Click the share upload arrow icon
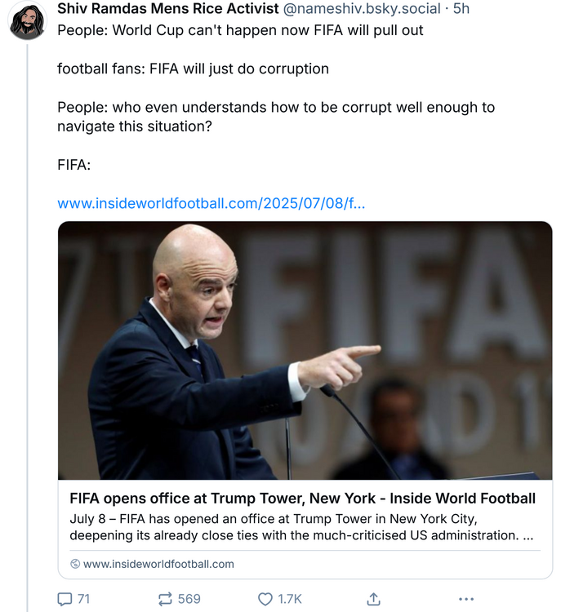Viewport: 561px width, 612px height. [374, 599]
